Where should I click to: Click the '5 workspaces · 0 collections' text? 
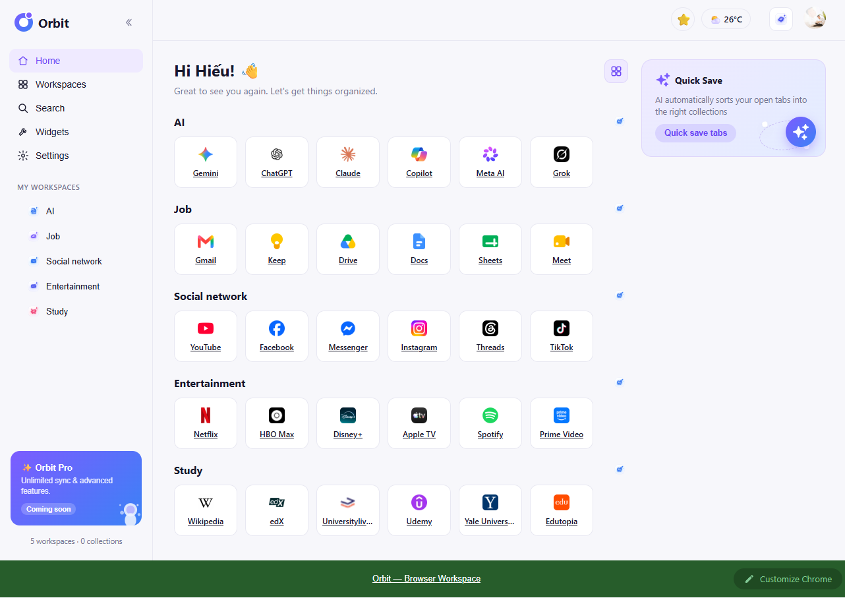point(76,541)
